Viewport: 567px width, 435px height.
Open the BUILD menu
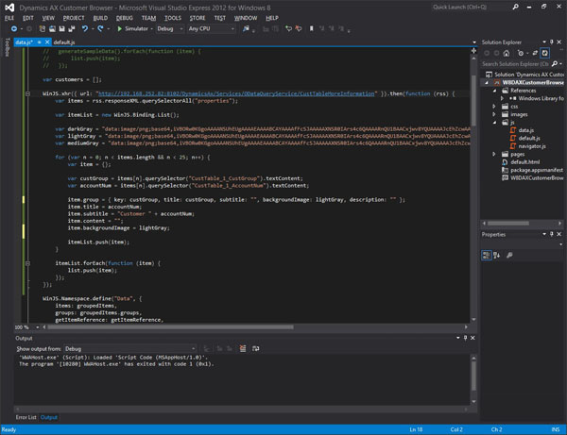click(x=100, y=18)
